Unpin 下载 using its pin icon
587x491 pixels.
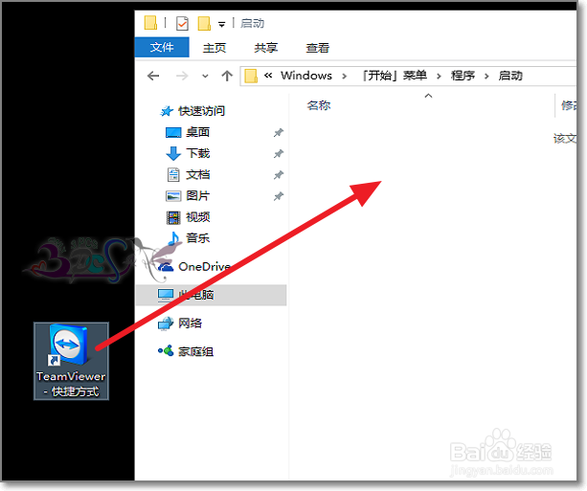[278, 154]
